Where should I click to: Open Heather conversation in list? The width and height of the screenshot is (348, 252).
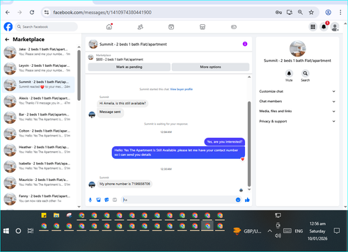(38, 150)
